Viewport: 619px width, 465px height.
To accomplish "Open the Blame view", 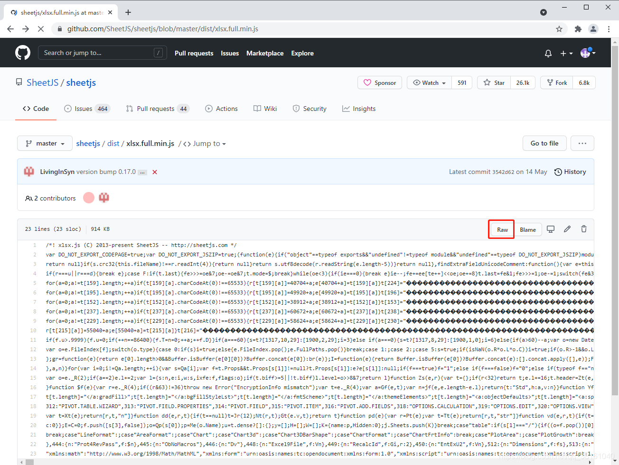I will (528, 229).
